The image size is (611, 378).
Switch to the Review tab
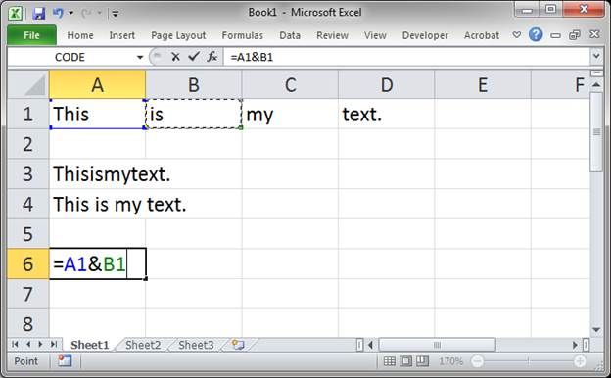coord(332,35)
